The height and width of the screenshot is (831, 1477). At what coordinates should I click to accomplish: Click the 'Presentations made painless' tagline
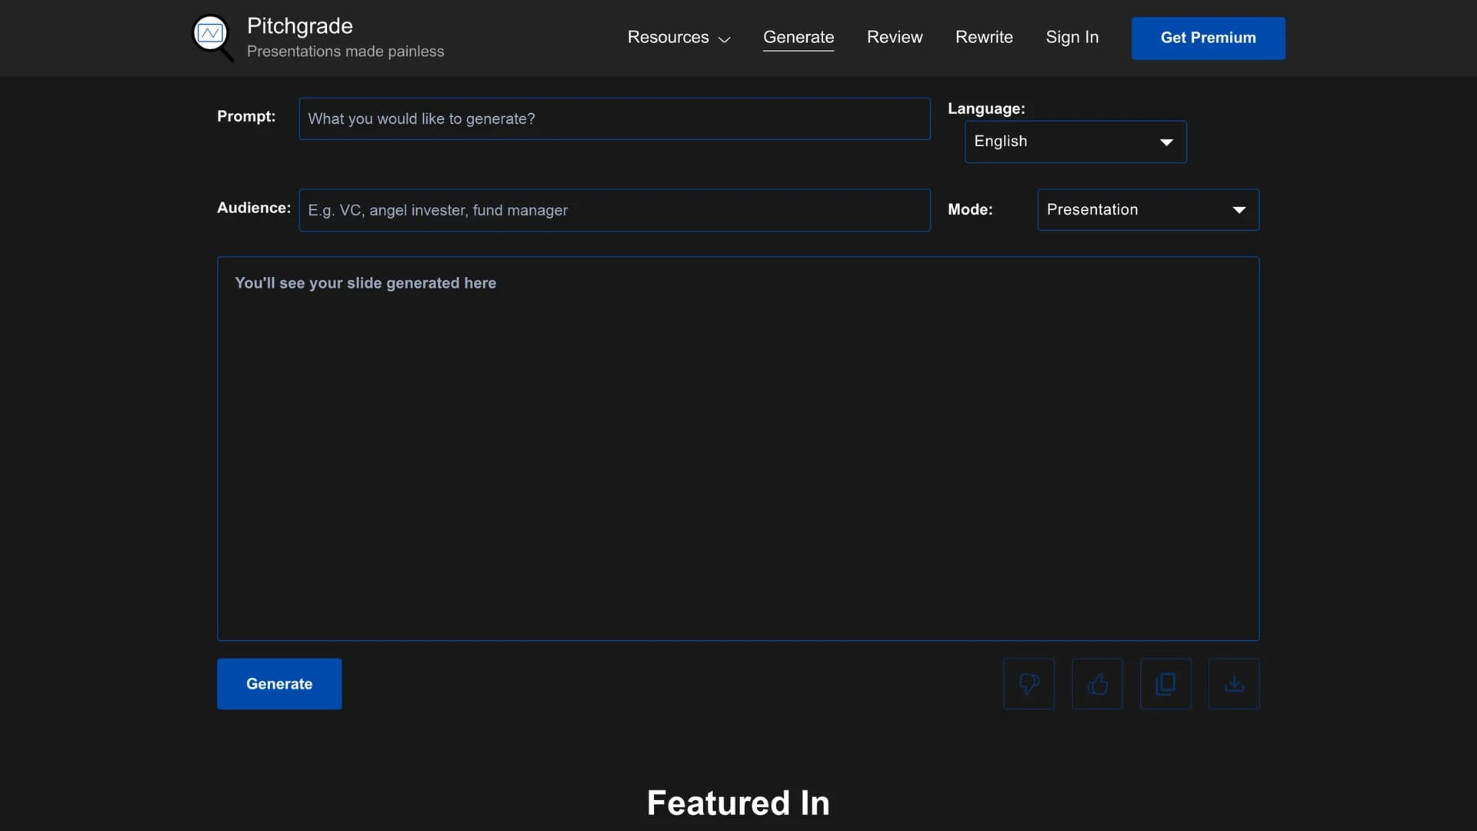tap(345, 51)
